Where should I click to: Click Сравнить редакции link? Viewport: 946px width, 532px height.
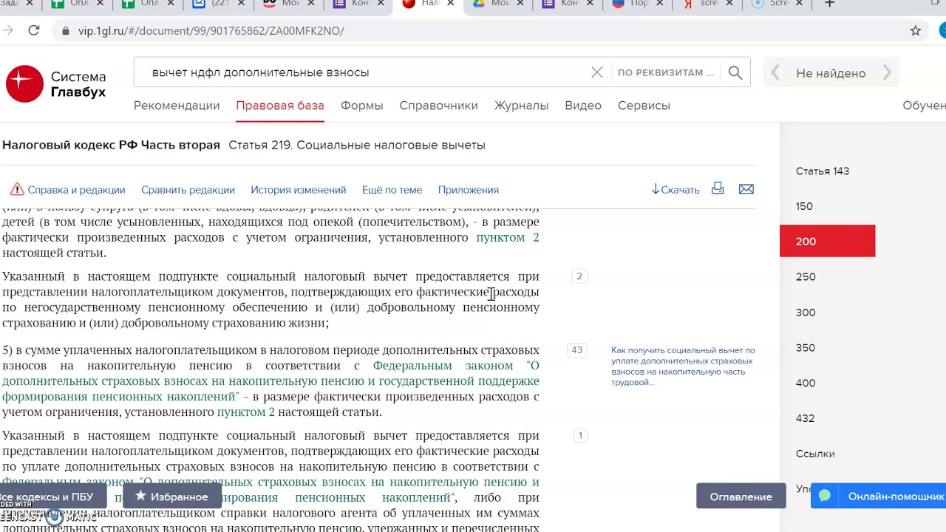[x=188, y=190]
